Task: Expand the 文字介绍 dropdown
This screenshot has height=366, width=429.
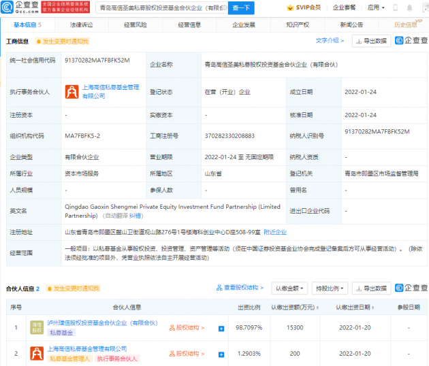Action: coord(330,41)
